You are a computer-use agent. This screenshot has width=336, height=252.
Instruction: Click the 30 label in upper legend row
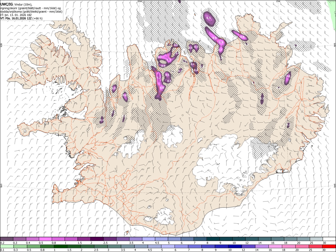click(324, 243)
